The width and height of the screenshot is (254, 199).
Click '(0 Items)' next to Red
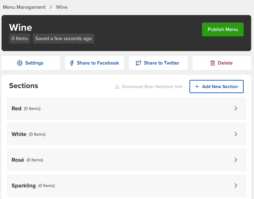pos(32,108)
